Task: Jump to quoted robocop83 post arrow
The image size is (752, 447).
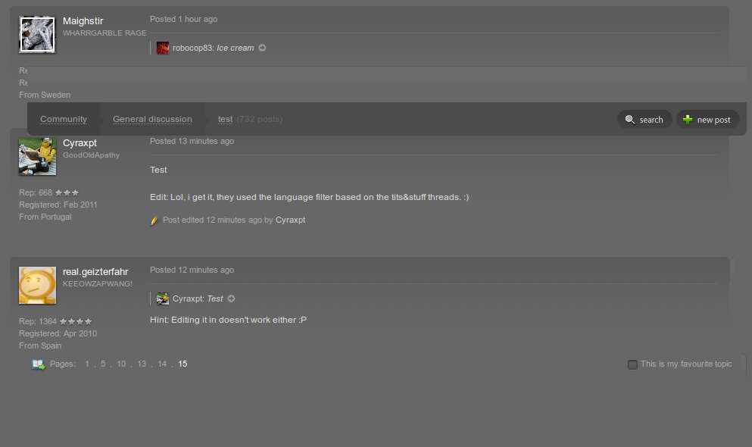Action: click(262, 48)
